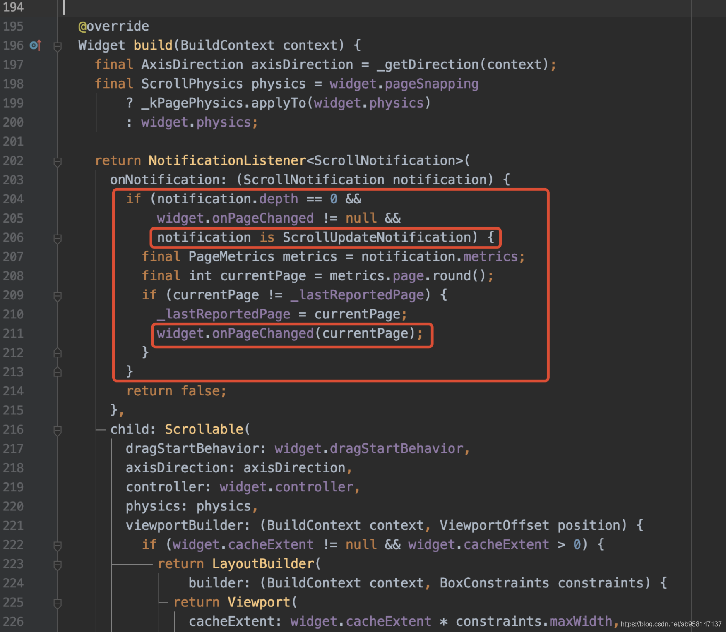Click viewportBuilder on line 221
Screen dimensions: 726x632
(184, 526)
